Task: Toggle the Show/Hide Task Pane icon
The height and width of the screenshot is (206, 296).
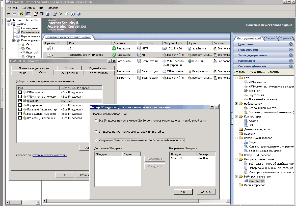Action: (42, 14)
